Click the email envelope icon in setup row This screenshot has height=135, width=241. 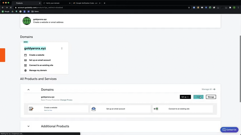pyautogui.click(x=94, y=109)
